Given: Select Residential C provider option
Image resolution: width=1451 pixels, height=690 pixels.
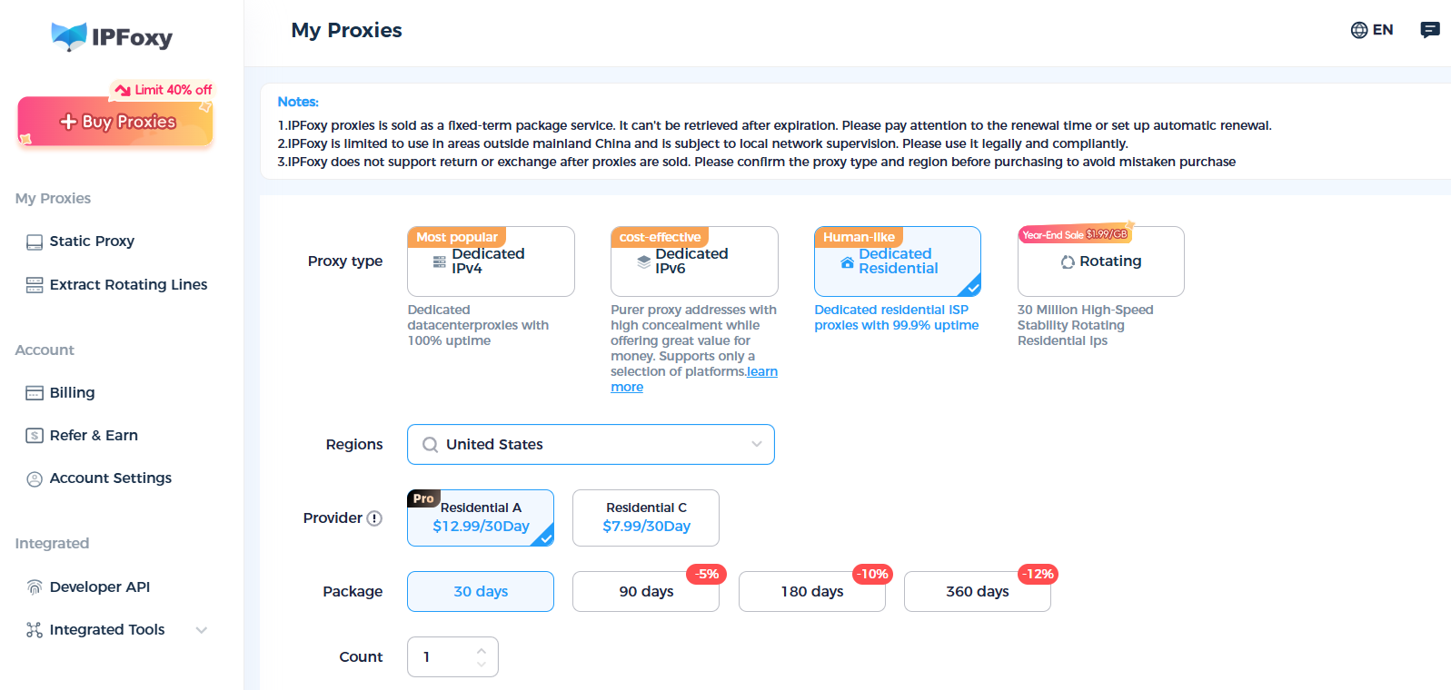Looking at the screenshot, I should pyautogui.click(x=645, y=517).
